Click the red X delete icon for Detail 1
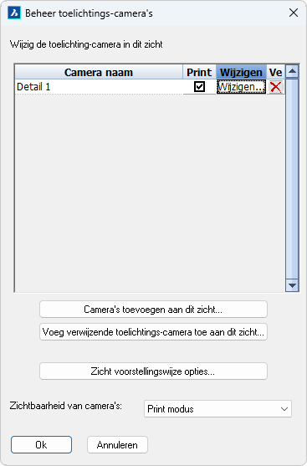 click(275, 87)
